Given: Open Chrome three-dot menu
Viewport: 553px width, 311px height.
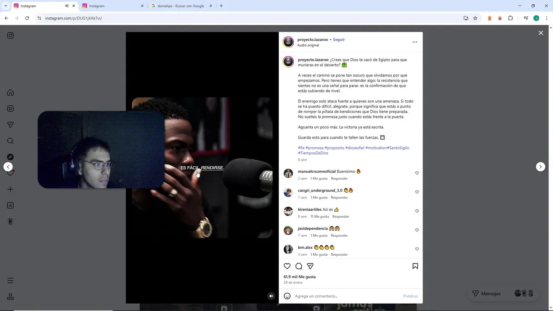Looking at the screenshot, I should point(547,18).
